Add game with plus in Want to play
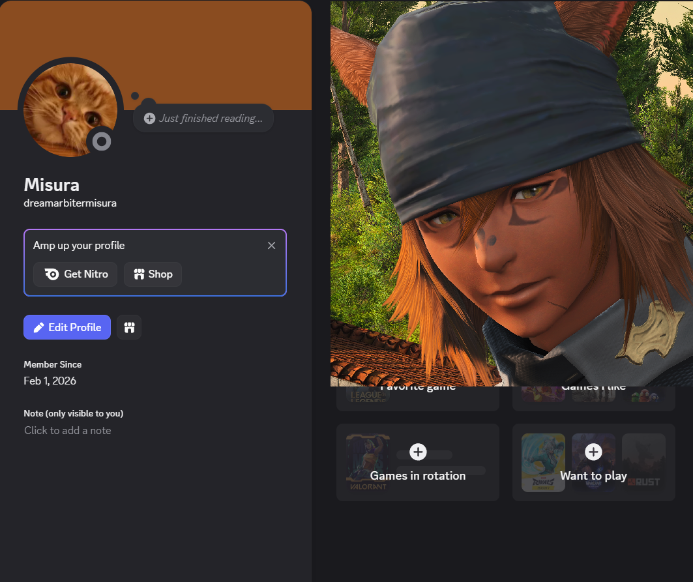This screenshot has width=693, height=582. (593, 452)
